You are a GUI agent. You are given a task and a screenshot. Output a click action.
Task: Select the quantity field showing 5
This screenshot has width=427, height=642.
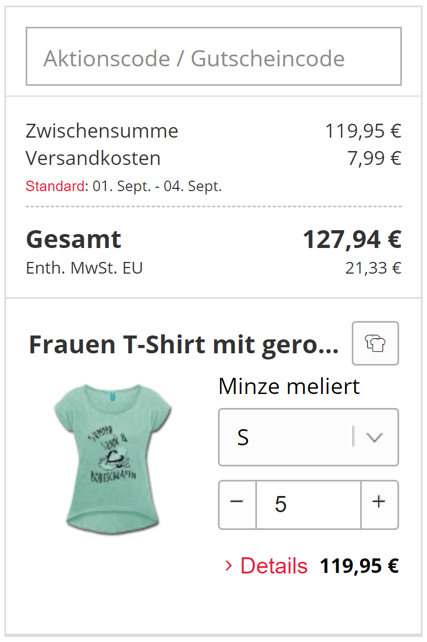pos(308,504)
